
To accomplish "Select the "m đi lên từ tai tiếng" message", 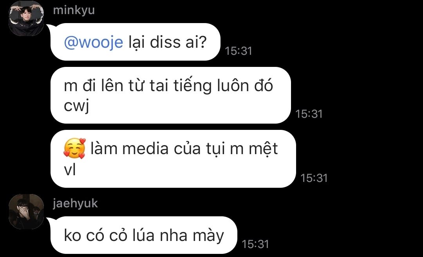I will click(170, 95).
